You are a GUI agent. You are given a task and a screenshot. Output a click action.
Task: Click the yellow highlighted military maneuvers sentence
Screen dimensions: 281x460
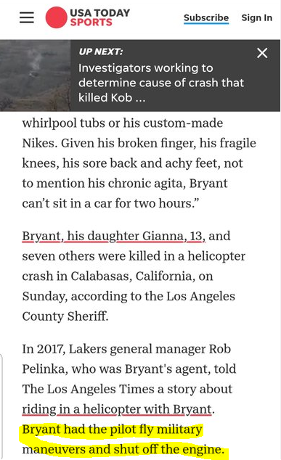click(x=123, y=440)
